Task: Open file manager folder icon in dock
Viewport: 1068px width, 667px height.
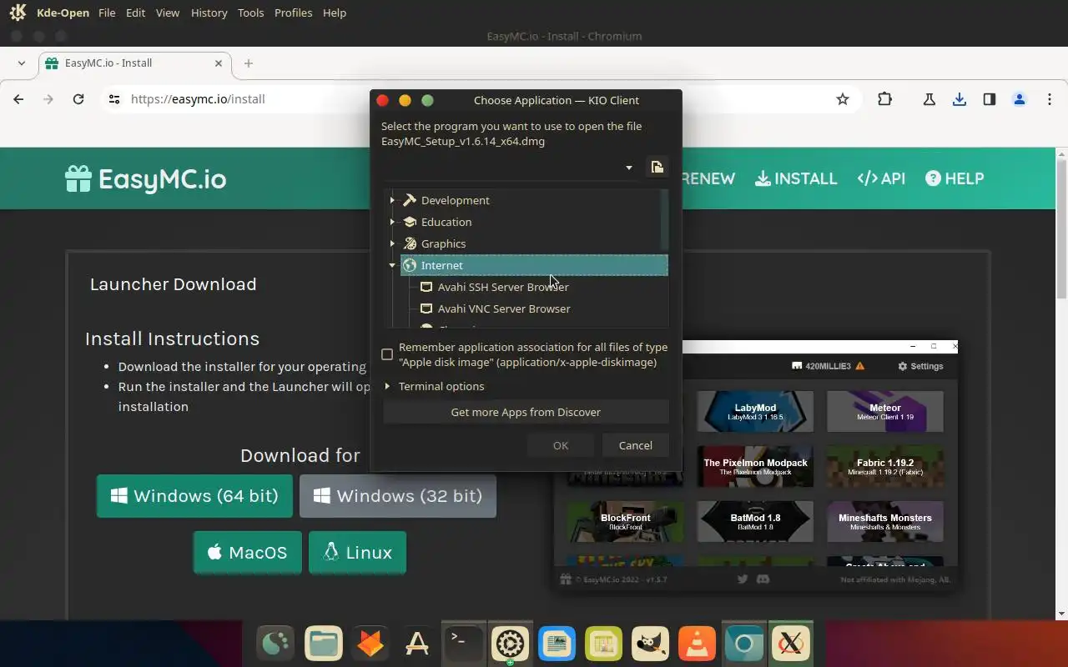Action: pyautogui.click(x=323, y=643)
